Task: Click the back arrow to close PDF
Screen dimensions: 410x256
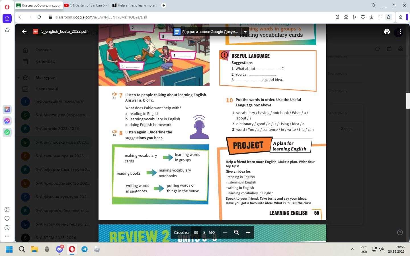Action: pyautogui.click(x=24, y=32)
